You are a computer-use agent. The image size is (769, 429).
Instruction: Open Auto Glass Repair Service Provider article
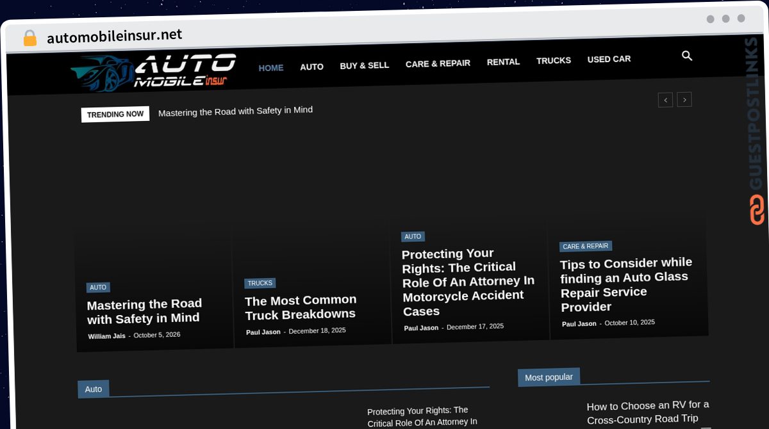click(626, 284)
